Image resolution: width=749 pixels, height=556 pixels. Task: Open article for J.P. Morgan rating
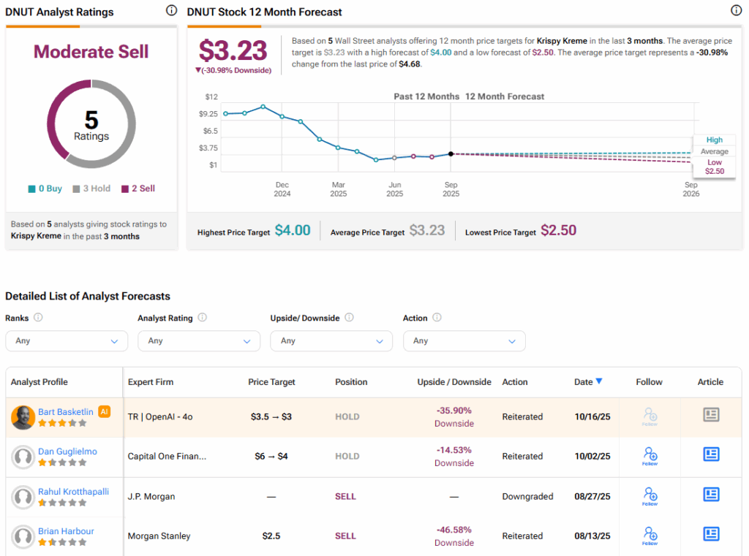(710, 495)
